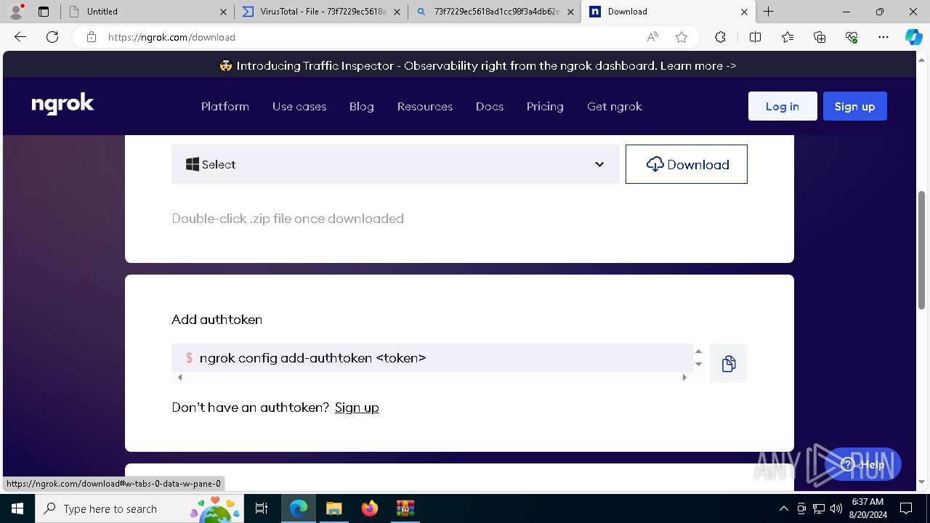
Task: Close the Download tab
Action: pos(744,12)
